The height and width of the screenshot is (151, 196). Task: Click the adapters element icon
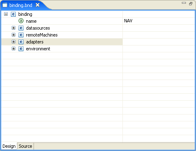(21, 42)
